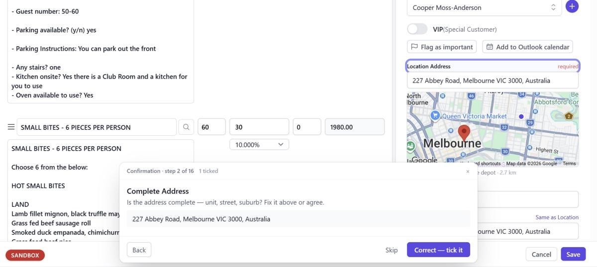The height and width of the screenshot is (267, 597).
Task: Click the 'Choose 6 from the below:' text
Action: click(x=50, y=167)
